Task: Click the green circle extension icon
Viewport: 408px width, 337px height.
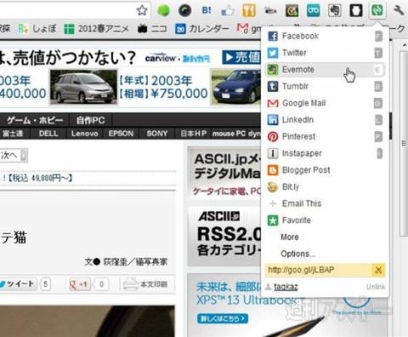Action: pyautogui.click(x=163, y=10)
